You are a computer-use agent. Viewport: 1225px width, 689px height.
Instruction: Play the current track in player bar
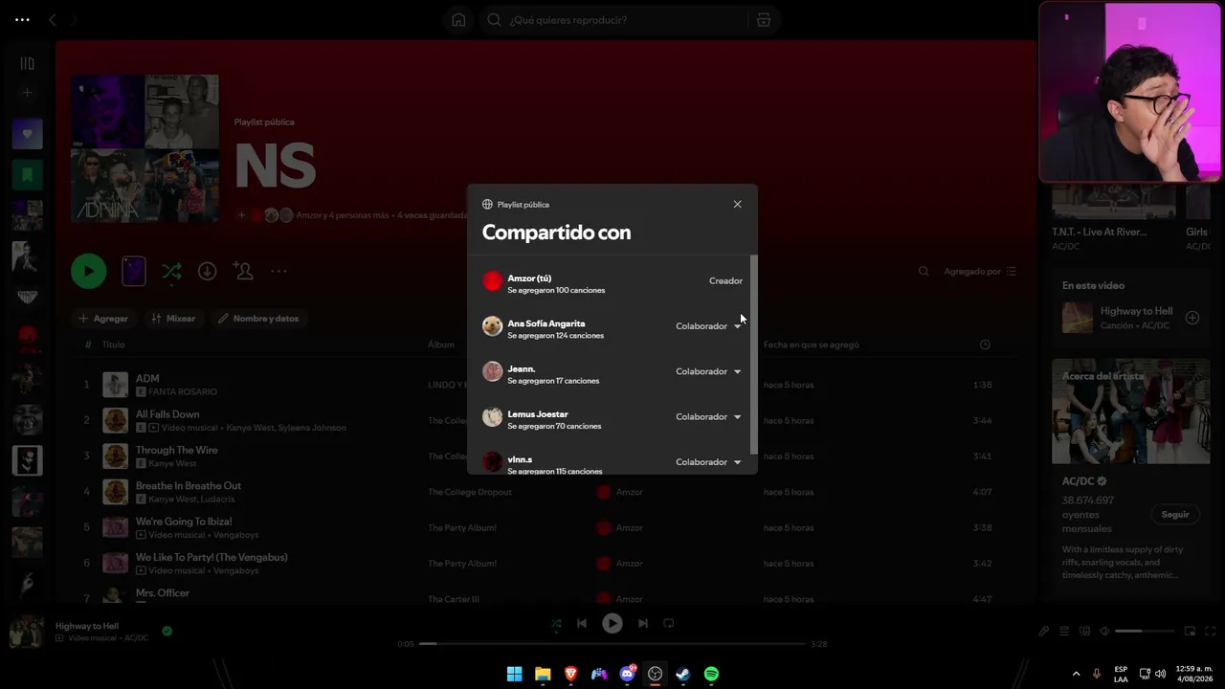coord(612,623)
